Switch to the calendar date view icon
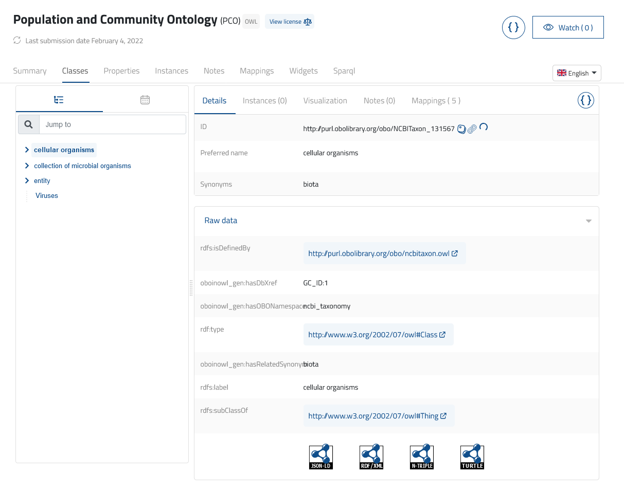Viewport: 624px width, 492px height. (145, 100)
